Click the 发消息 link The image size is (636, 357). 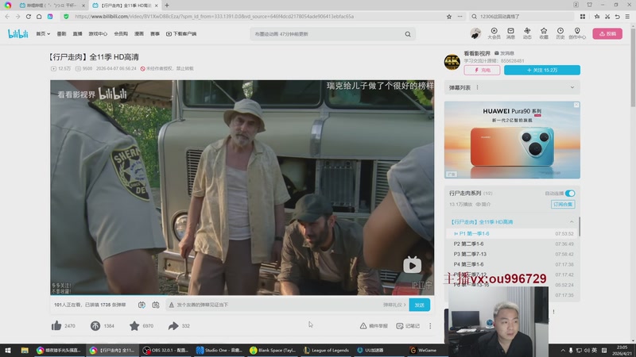pos(504,53)
